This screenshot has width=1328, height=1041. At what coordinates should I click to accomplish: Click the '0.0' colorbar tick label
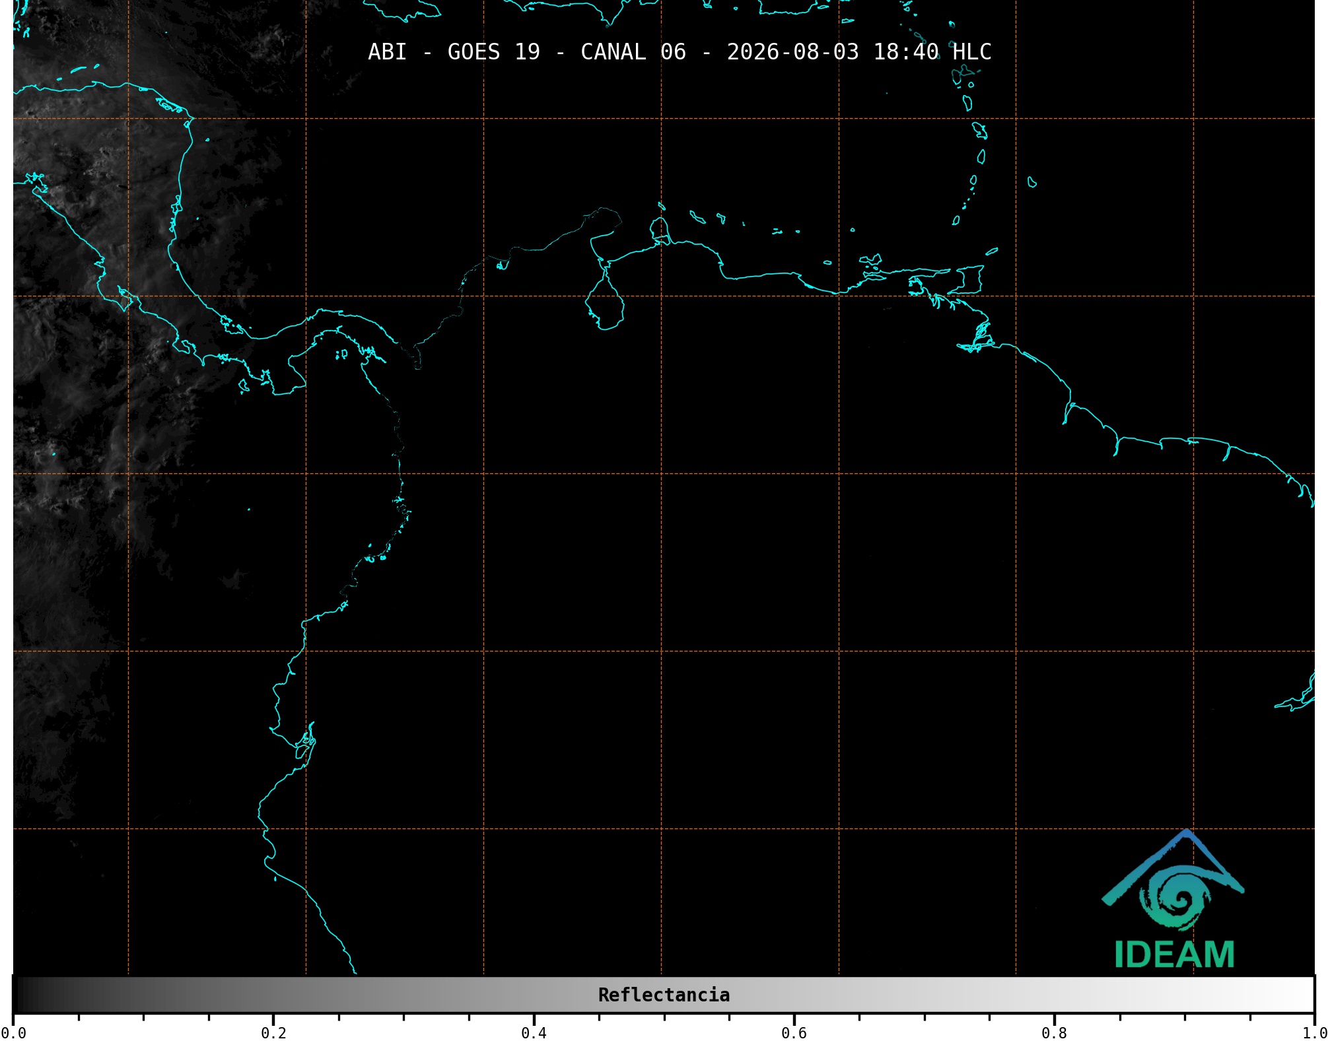14,1033
